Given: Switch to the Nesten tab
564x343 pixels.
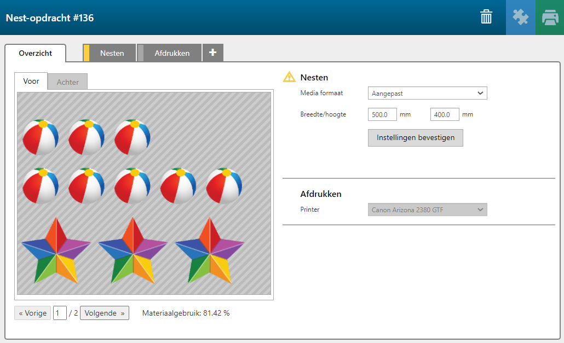Looking at the screenshot, I should click(112, 54).
